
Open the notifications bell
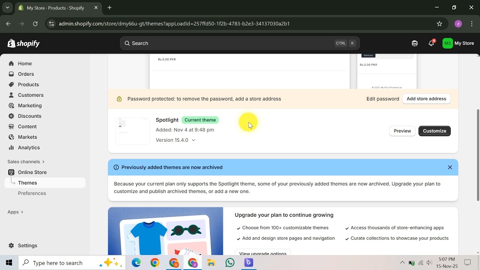[x=431, y=43]
